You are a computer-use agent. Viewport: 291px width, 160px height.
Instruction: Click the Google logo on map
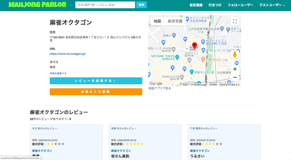pyautogui.click(x=156, y=83)
